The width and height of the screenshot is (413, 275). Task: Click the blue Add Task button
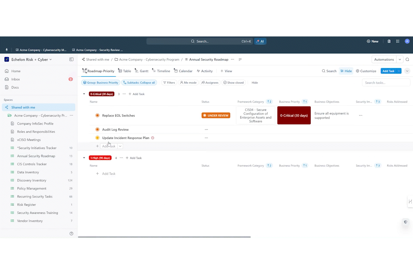(x=388, y=71)
